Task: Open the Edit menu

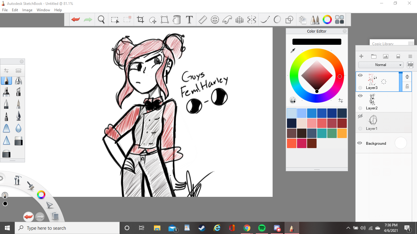Action: click(x=15, y=10)
